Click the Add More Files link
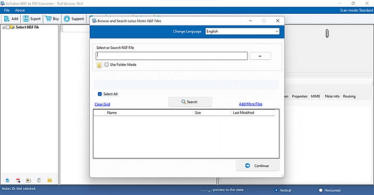Viewport: 374px width, 195px height. tap(251, 104)
